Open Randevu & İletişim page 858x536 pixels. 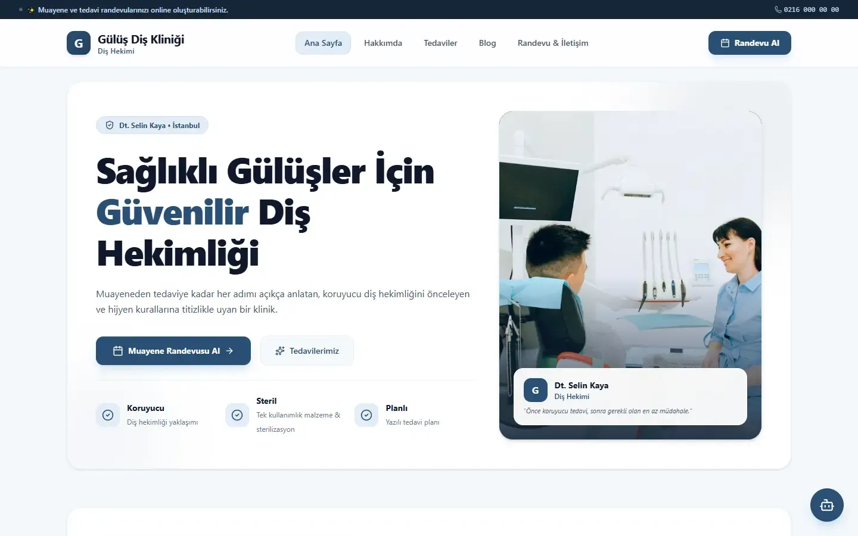point(553,43)
